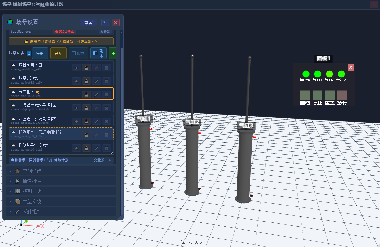Click lock icon on 场景:流水灯 row
The height and width of the screenshot is (247, 380).
tap(86, 81)
